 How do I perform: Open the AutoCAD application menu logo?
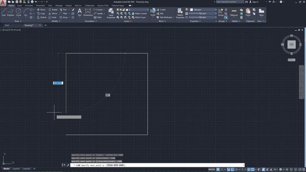3,3
